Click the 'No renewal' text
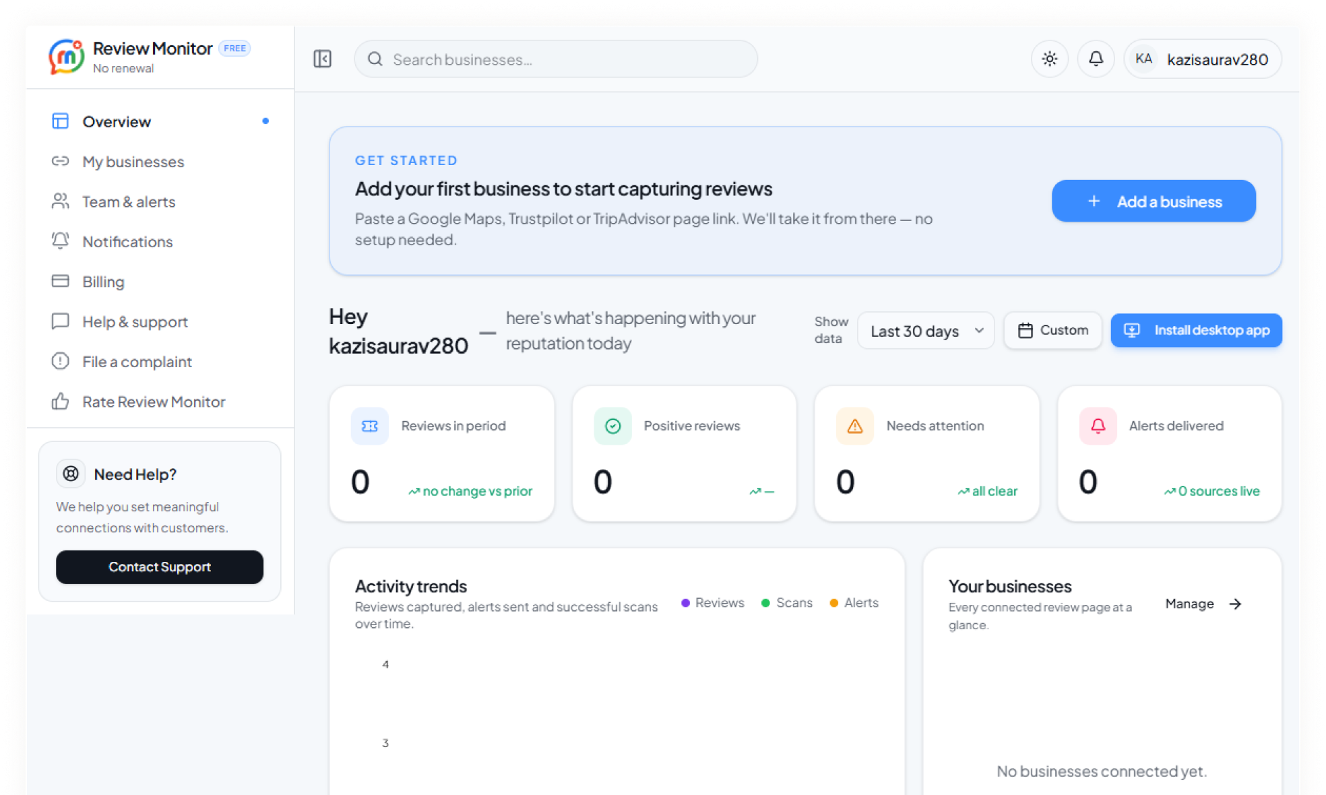 click(x=123, y=68)
